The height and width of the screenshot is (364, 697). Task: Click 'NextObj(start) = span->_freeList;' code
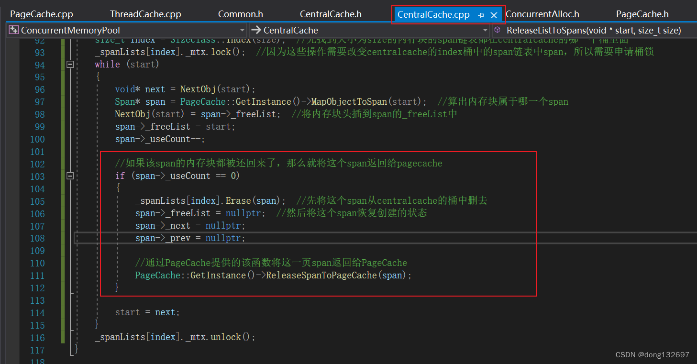(x=198, y=114)
